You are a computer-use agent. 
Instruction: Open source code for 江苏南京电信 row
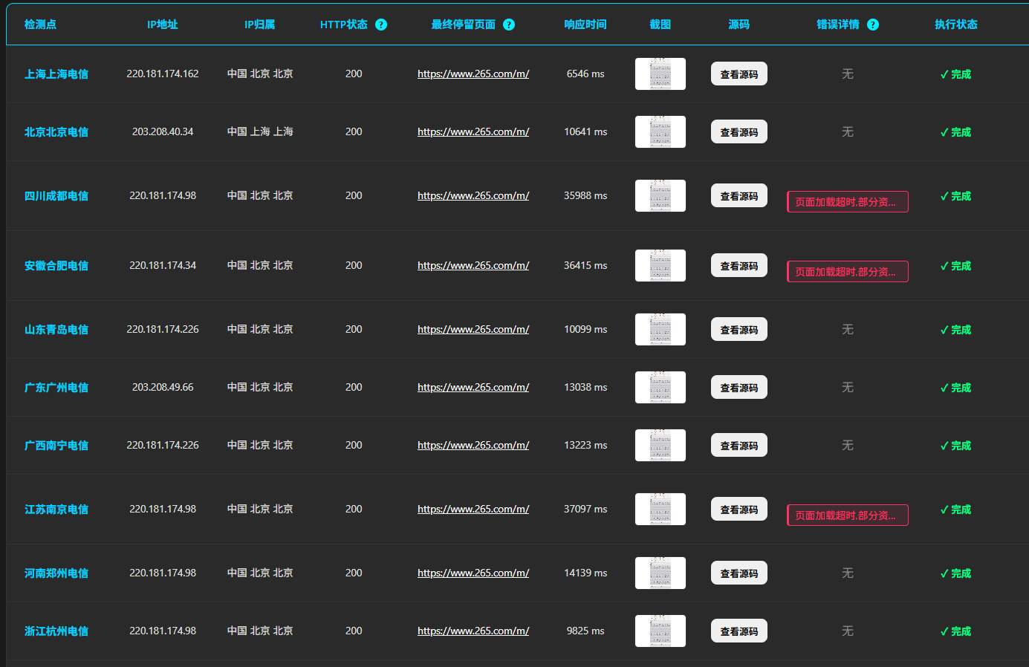point(739,510)
